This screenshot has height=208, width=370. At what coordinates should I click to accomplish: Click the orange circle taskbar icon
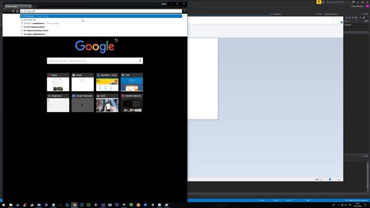coord(138,205)
